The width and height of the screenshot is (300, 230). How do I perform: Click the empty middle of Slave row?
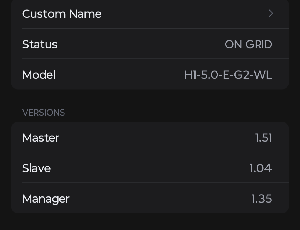150,168
